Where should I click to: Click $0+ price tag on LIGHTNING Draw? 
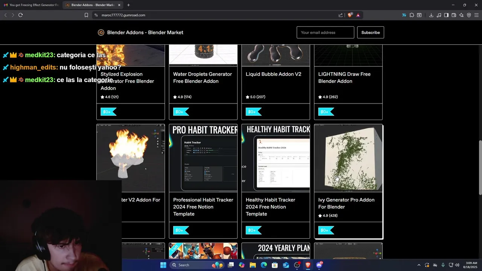pyautogui.click(x=326, y=111)
